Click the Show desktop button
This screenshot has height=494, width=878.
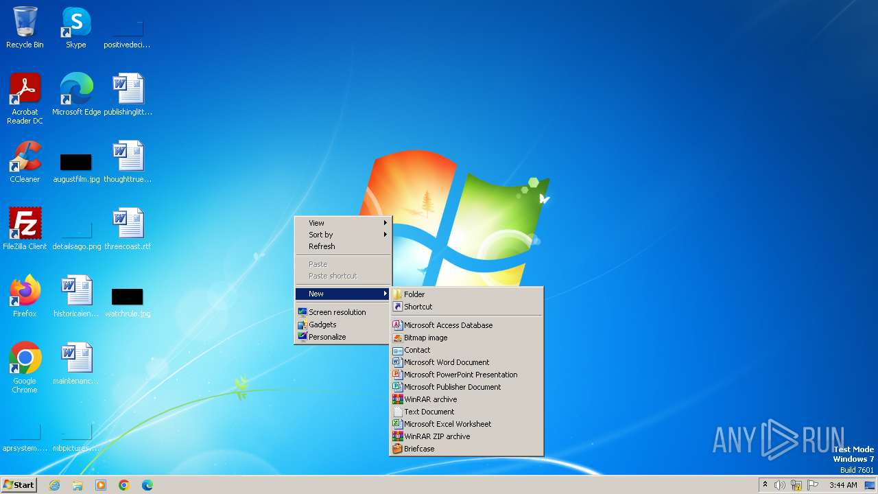pos(870,485)
